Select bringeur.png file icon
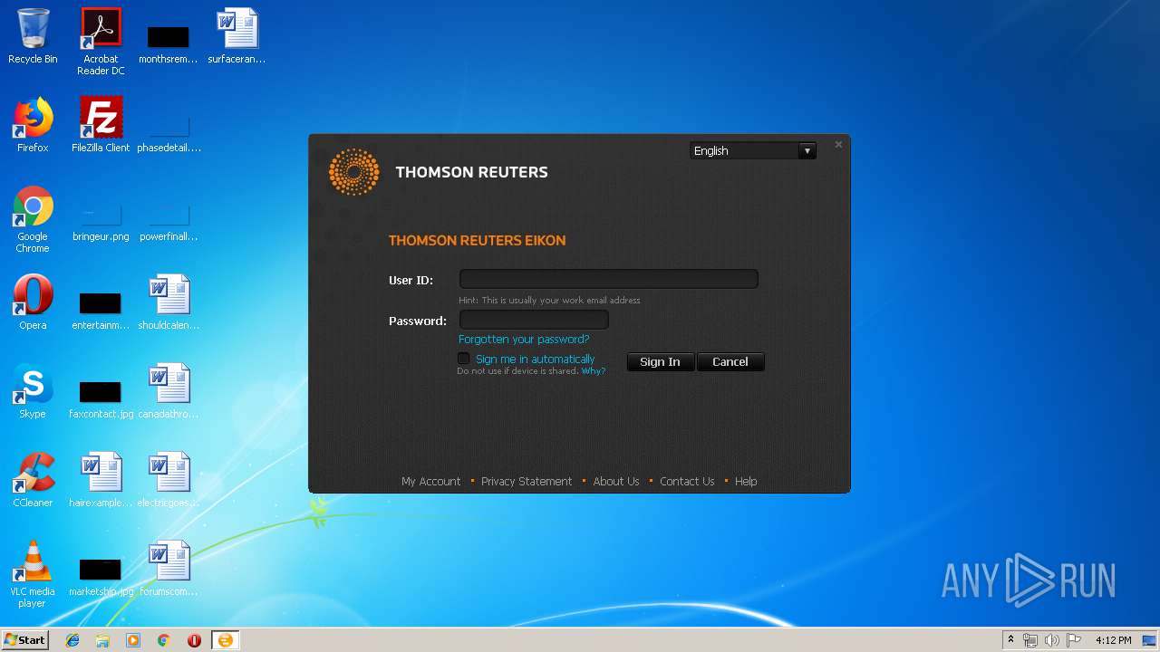The image size is (1160, 652). [101, 221]
